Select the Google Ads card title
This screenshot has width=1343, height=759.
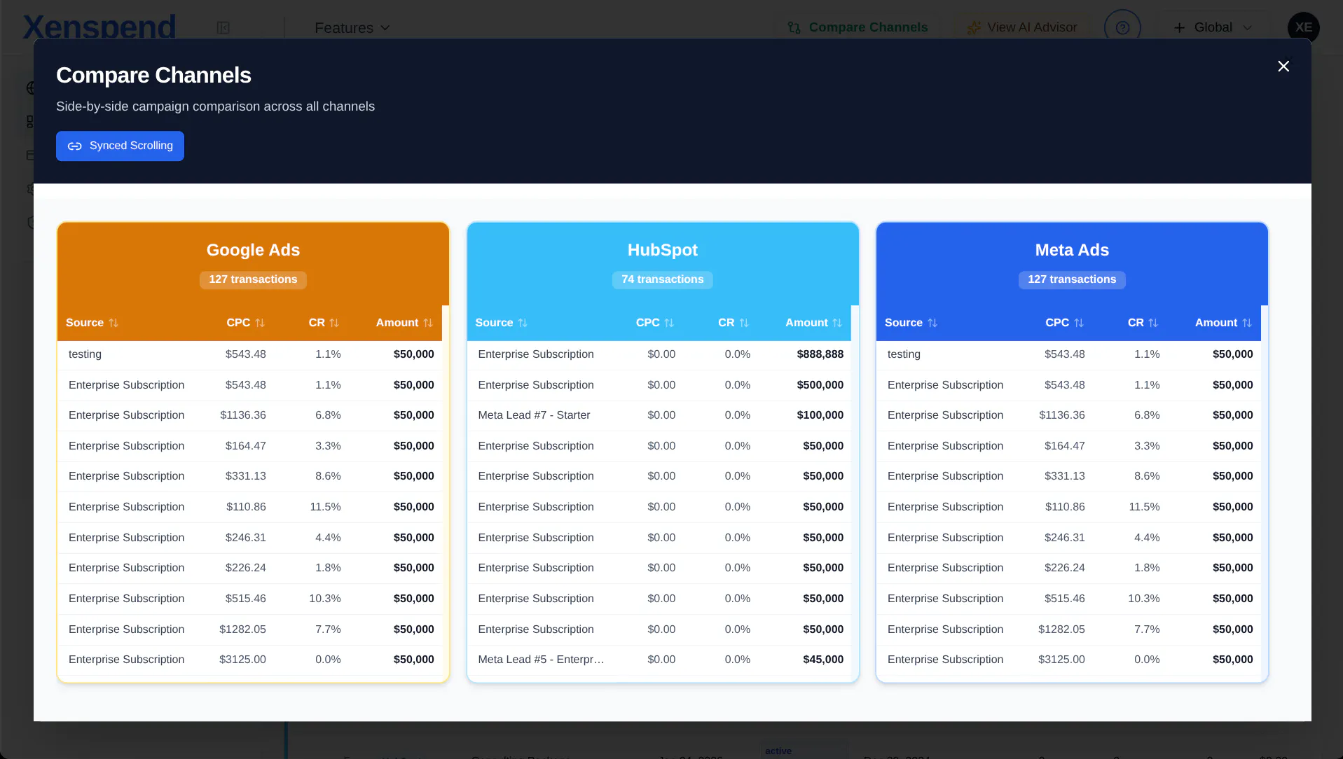point(253,250)
